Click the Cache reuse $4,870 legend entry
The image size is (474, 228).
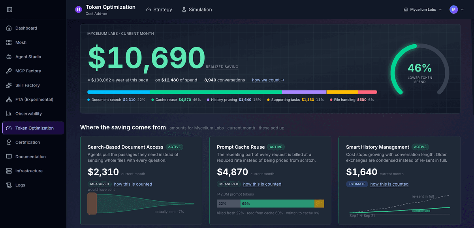point(176,100)
